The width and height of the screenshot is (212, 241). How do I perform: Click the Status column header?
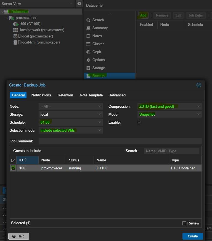(80, 160)
